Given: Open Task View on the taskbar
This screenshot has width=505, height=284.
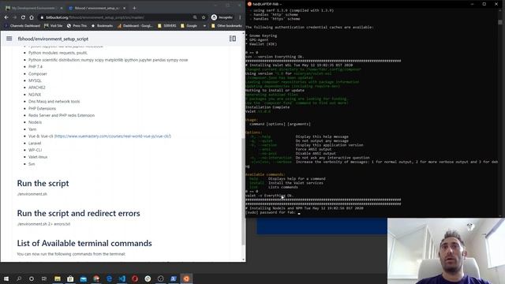Looking at the screenshot, I should pos(44,278).
